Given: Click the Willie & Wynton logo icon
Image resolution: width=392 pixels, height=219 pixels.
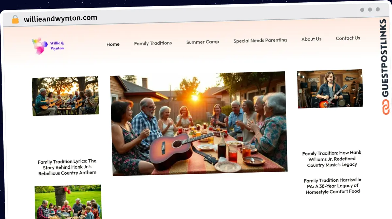Looking at the screenshot, I should coord(40,46).
